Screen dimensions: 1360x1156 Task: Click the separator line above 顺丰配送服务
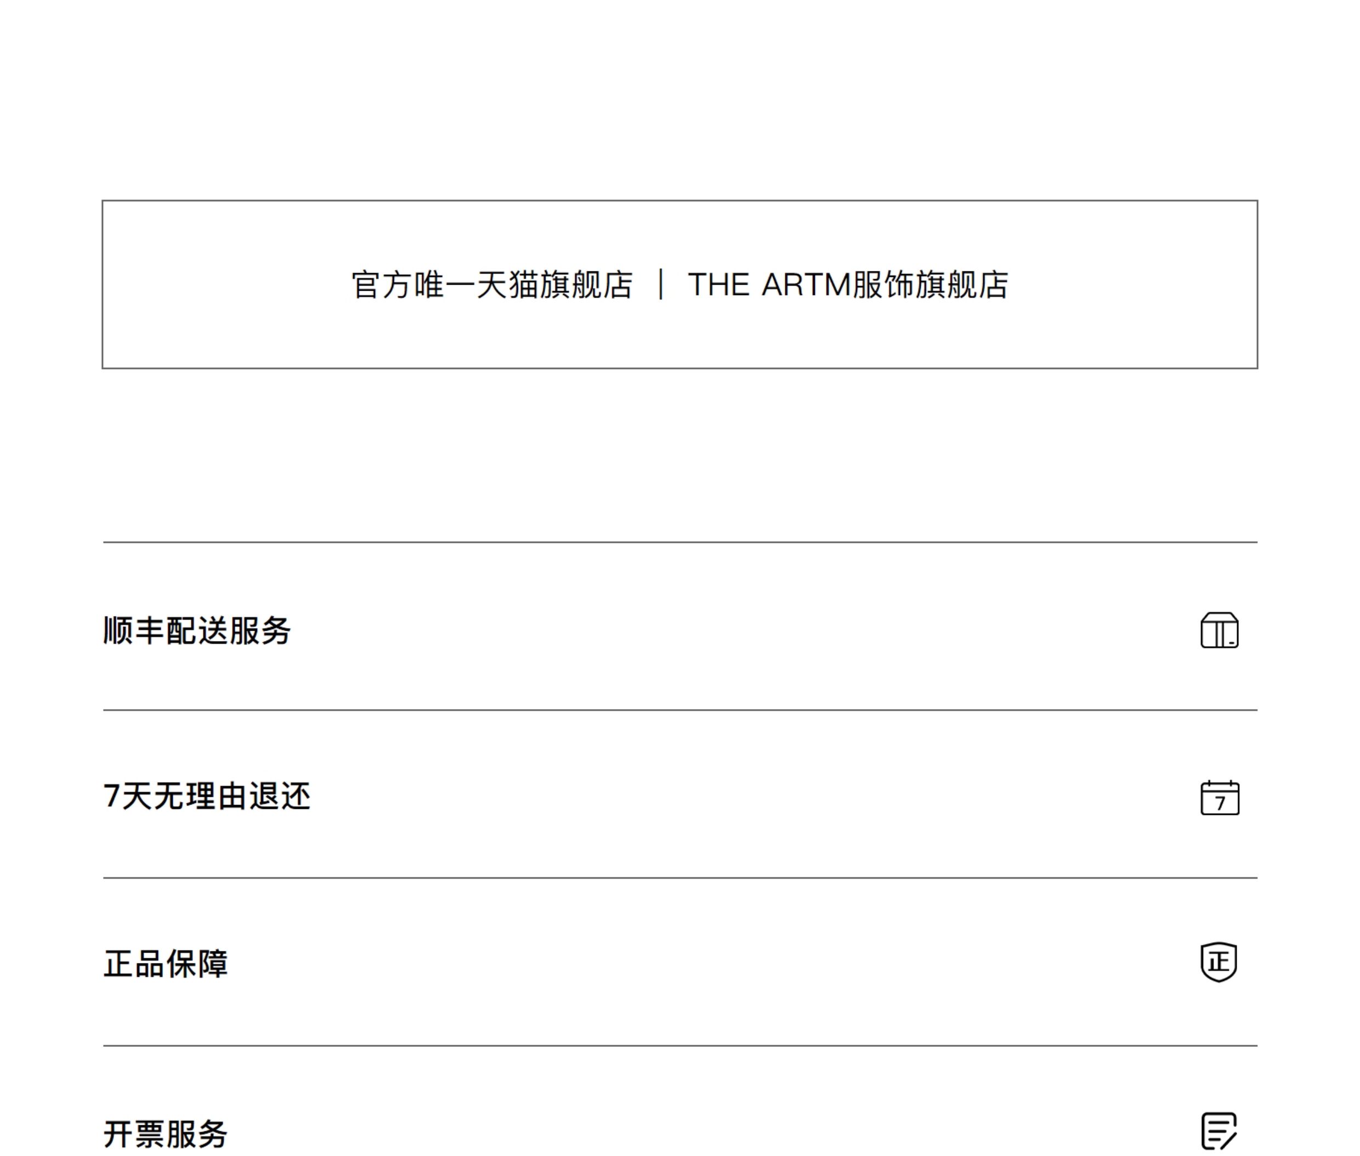[679, 542]
